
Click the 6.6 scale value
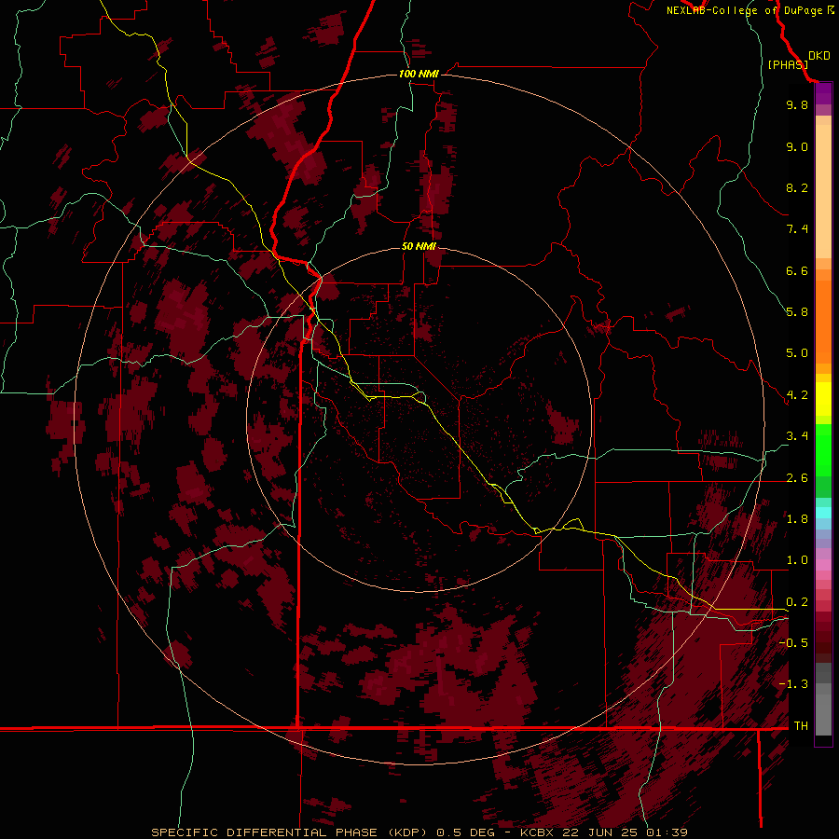[797, 270]
